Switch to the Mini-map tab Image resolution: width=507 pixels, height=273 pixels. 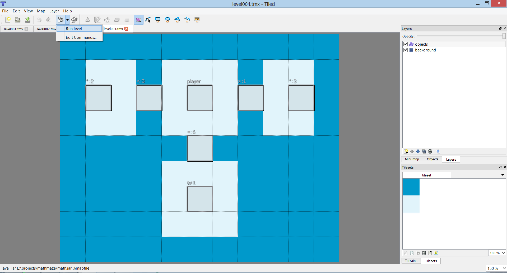pos(412,159)
